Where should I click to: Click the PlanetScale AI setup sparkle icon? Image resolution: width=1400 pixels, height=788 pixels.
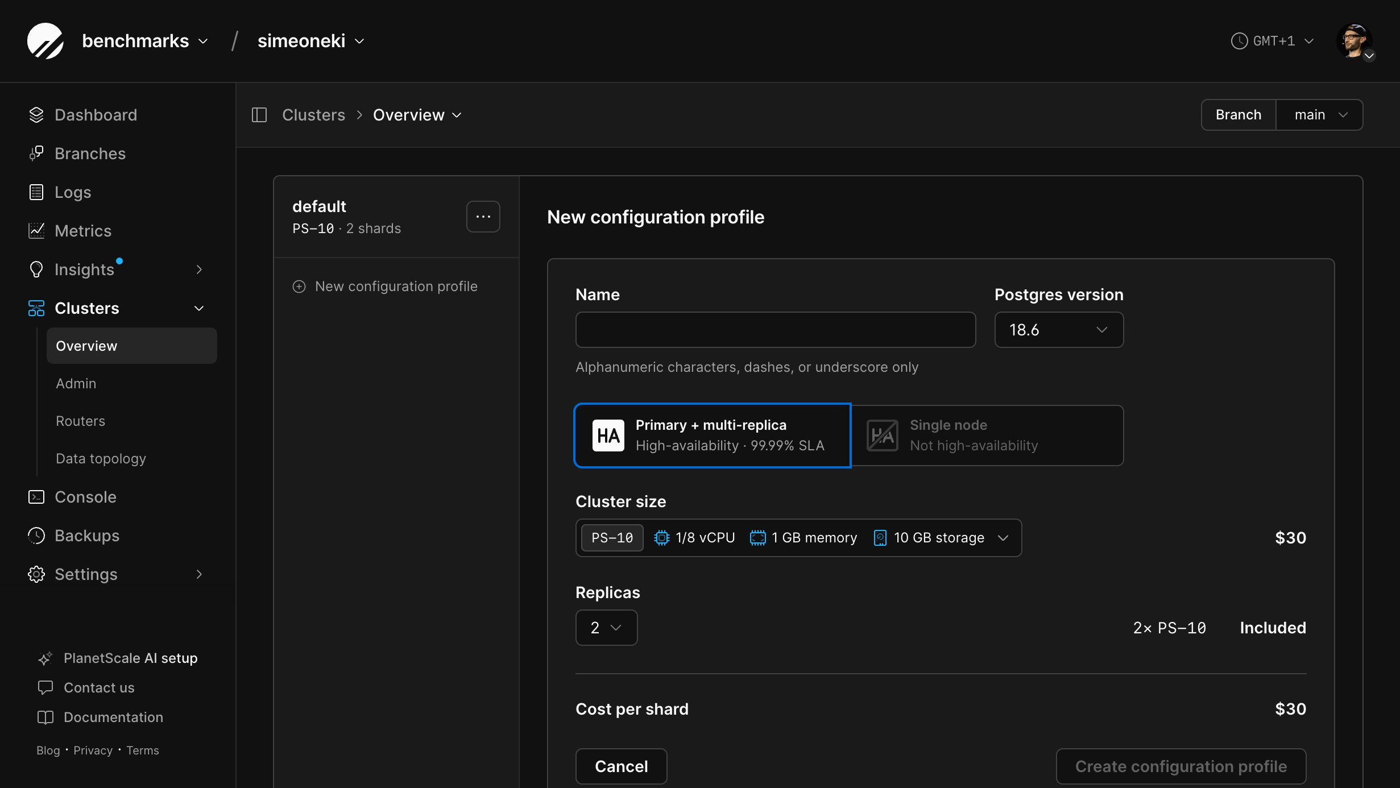tap(45, 658)
